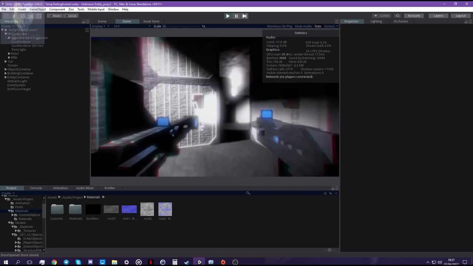This screenshot has width=473, height=266.
Task: Open the GameObject menu
Action: [x=37, y=9]
